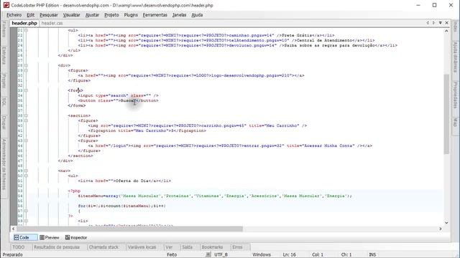Collapse the form fold on line 33
Viewport: 460px width, 258px height.
click(x=26, y=90)
